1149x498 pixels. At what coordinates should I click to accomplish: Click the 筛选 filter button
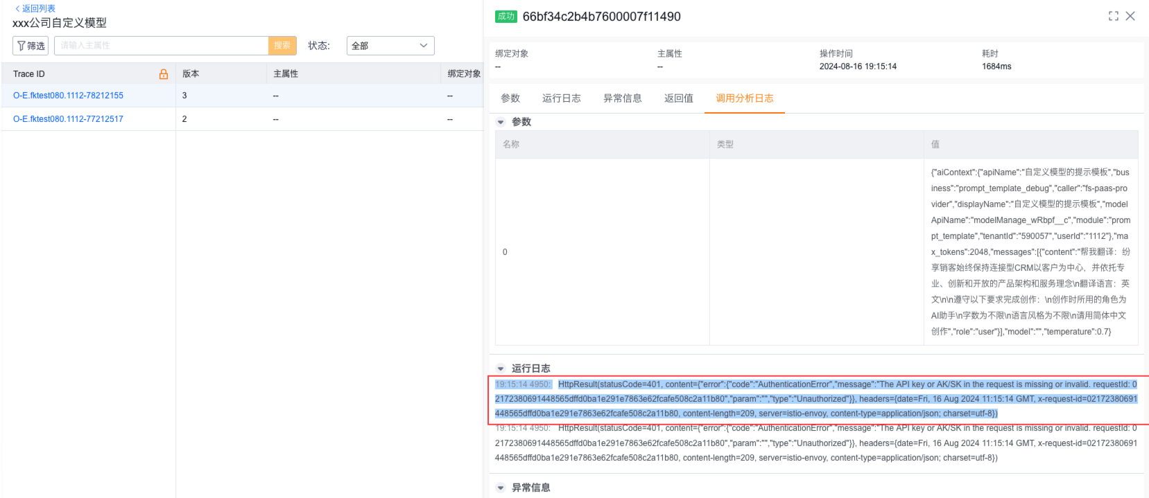[31, 46]
